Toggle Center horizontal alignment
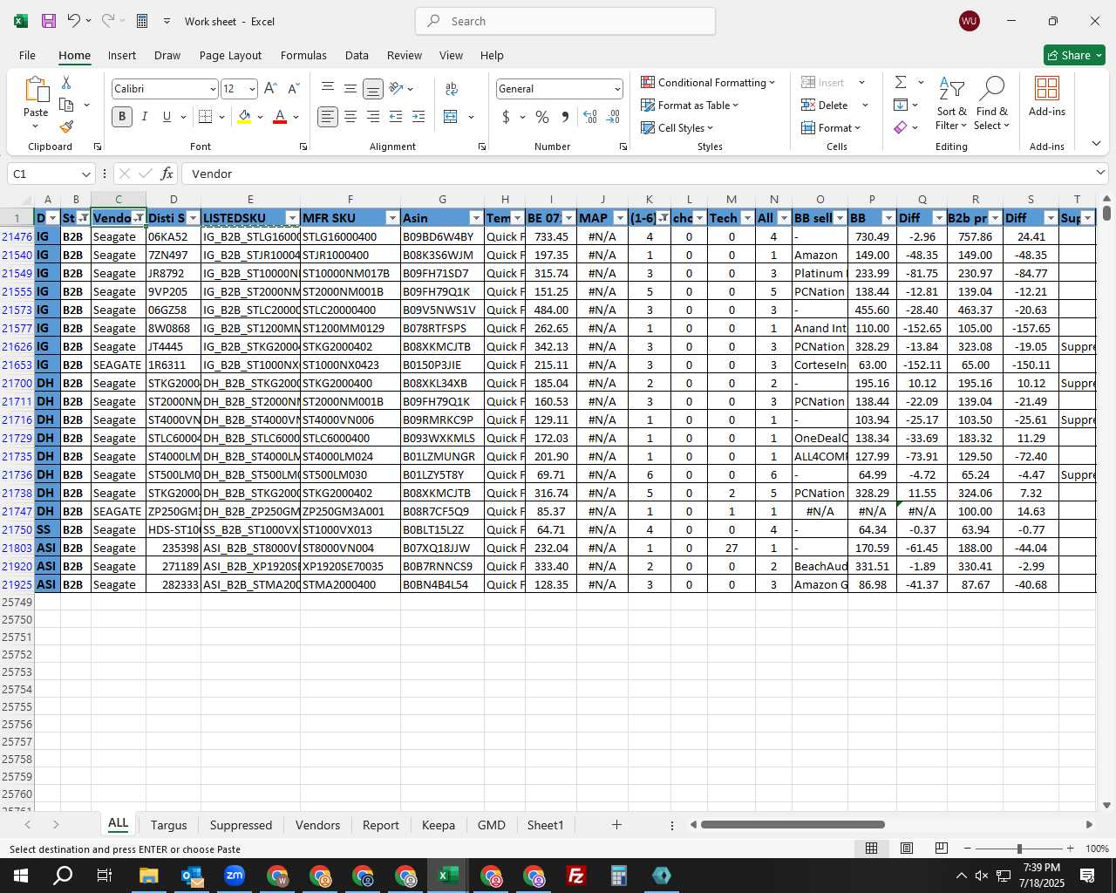This screenshot has height=893, width=1116. [350, 117]
